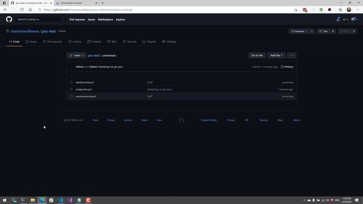363x204 pixels.
Task: Star the repository
Action: point(323,31)
